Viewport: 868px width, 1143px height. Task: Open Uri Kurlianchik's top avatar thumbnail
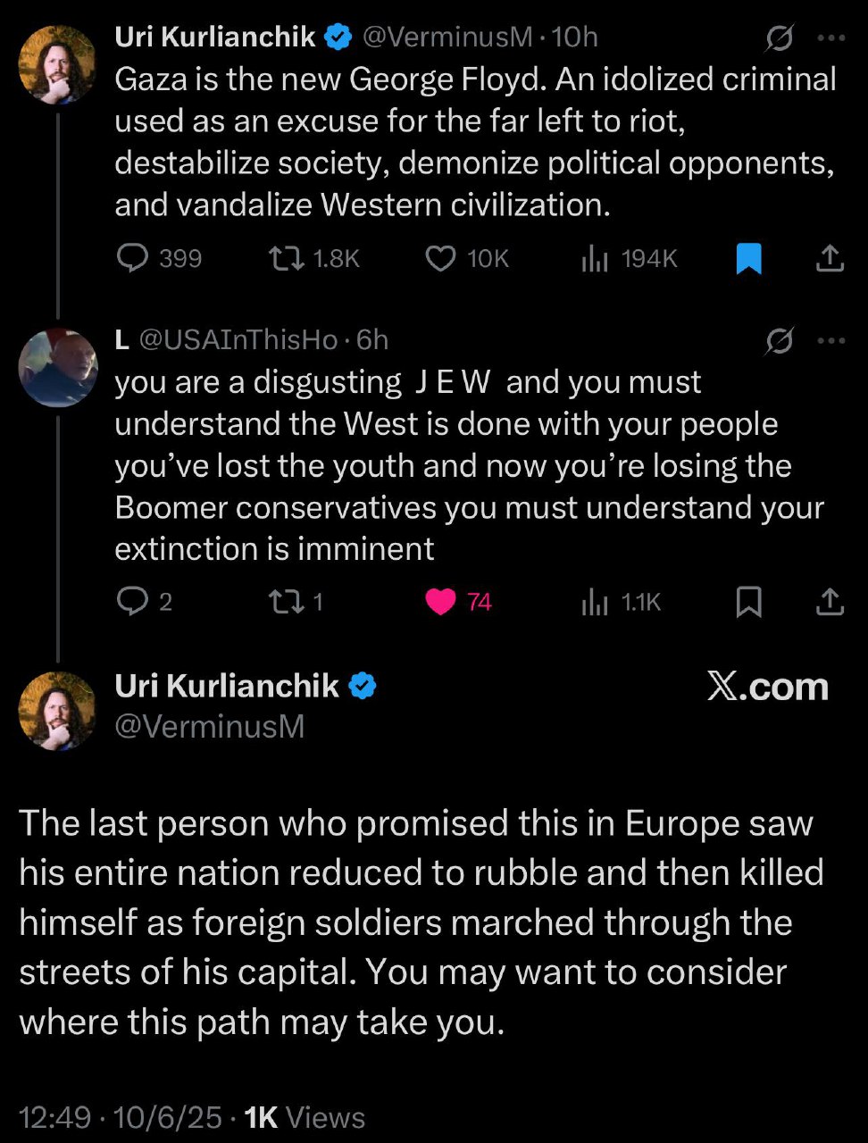[57, 63]
